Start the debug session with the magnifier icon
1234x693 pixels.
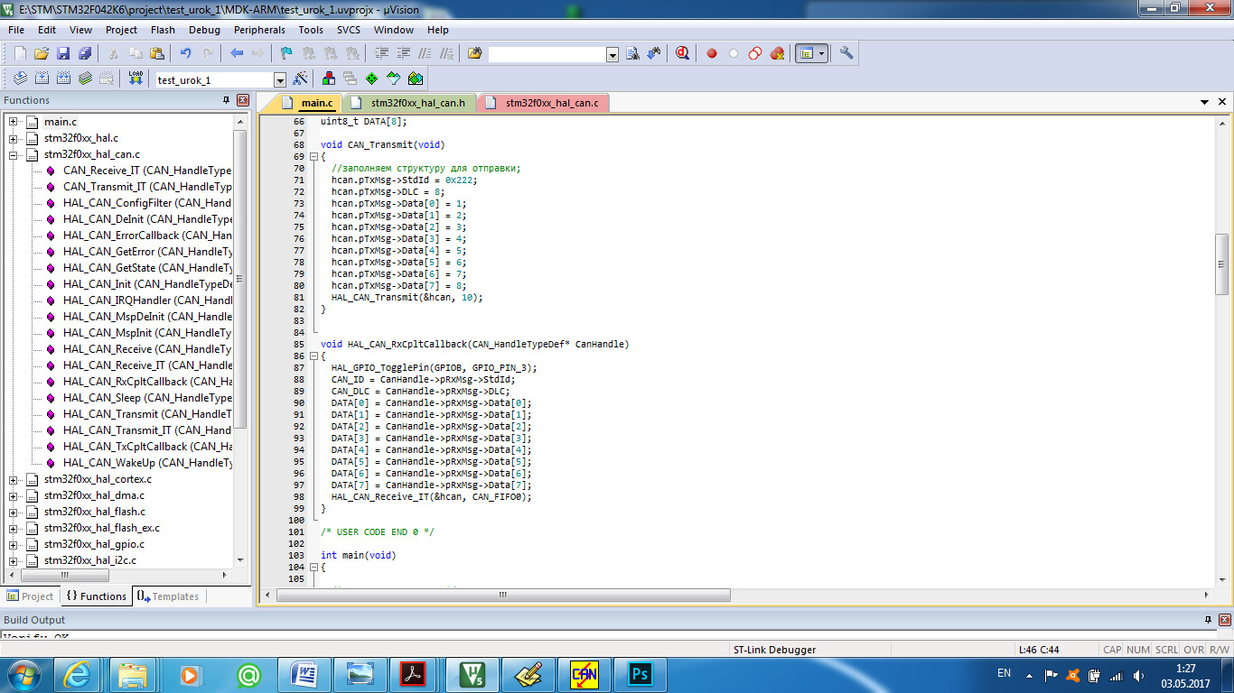[x=682, y=53]
